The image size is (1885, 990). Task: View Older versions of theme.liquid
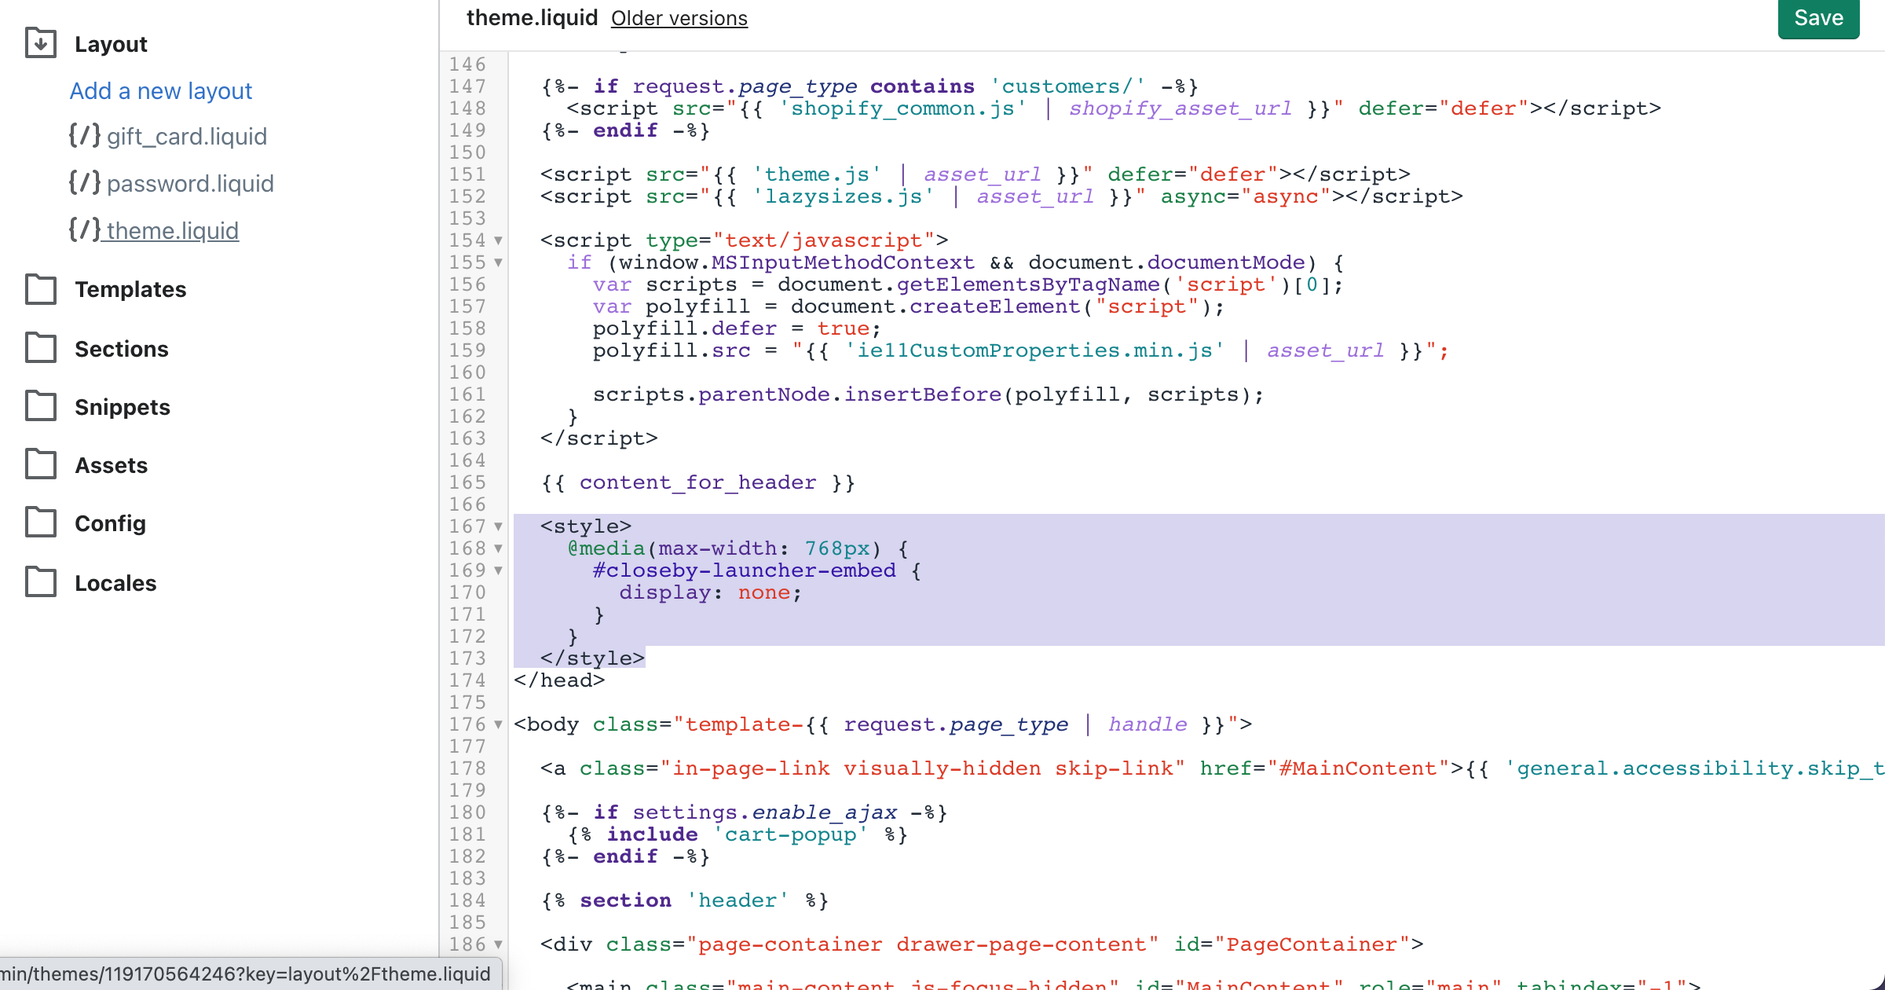(x=679, y=18)
